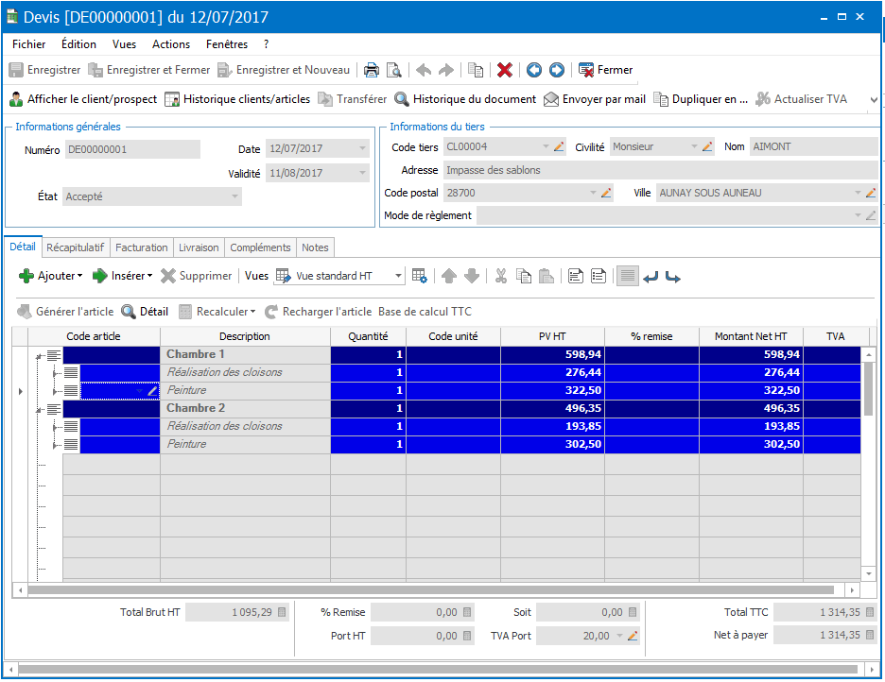Open the Date dropdown
The image size is (885, 682).
coord(362,149)
